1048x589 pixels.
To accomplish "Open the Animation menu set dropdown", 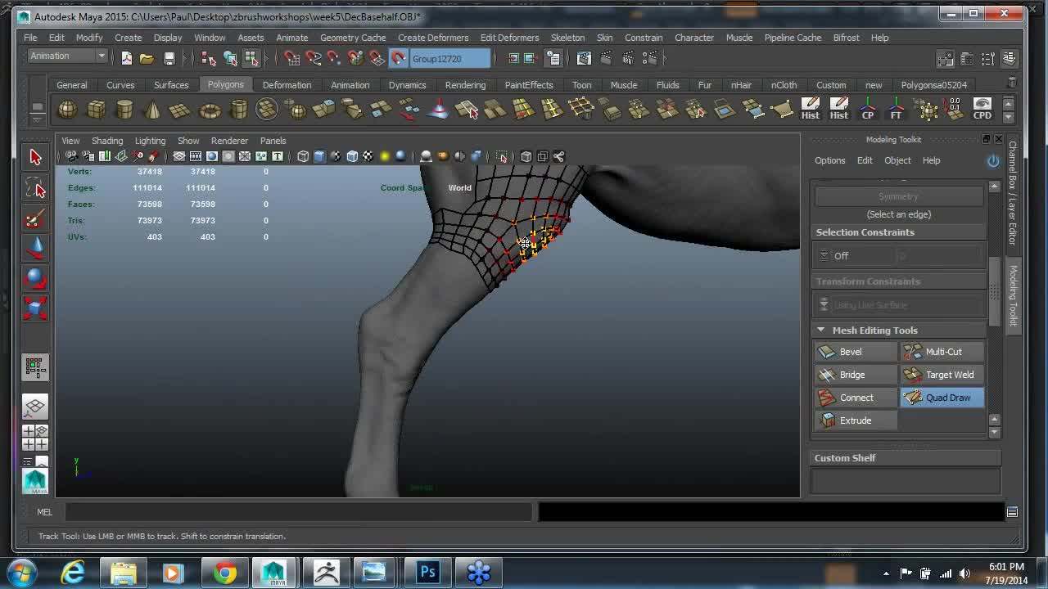I will [x=68, y=56].
